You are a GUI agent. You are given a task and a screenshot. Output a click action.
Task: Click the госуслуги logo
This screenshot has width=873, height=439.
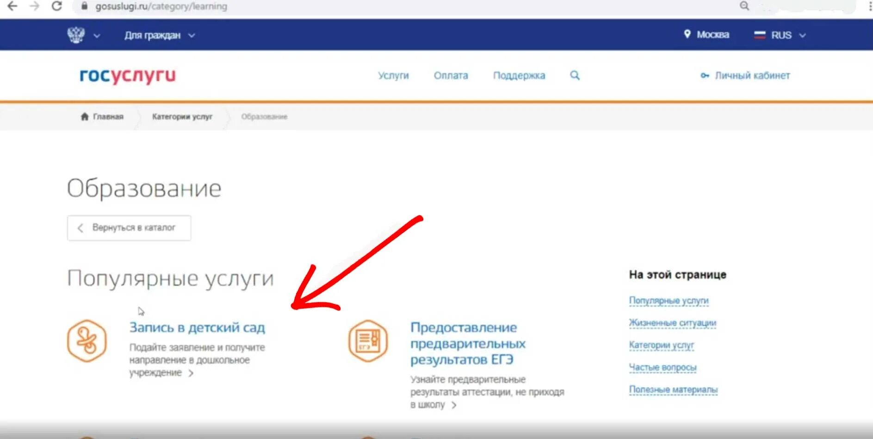(x=128, y=75)
